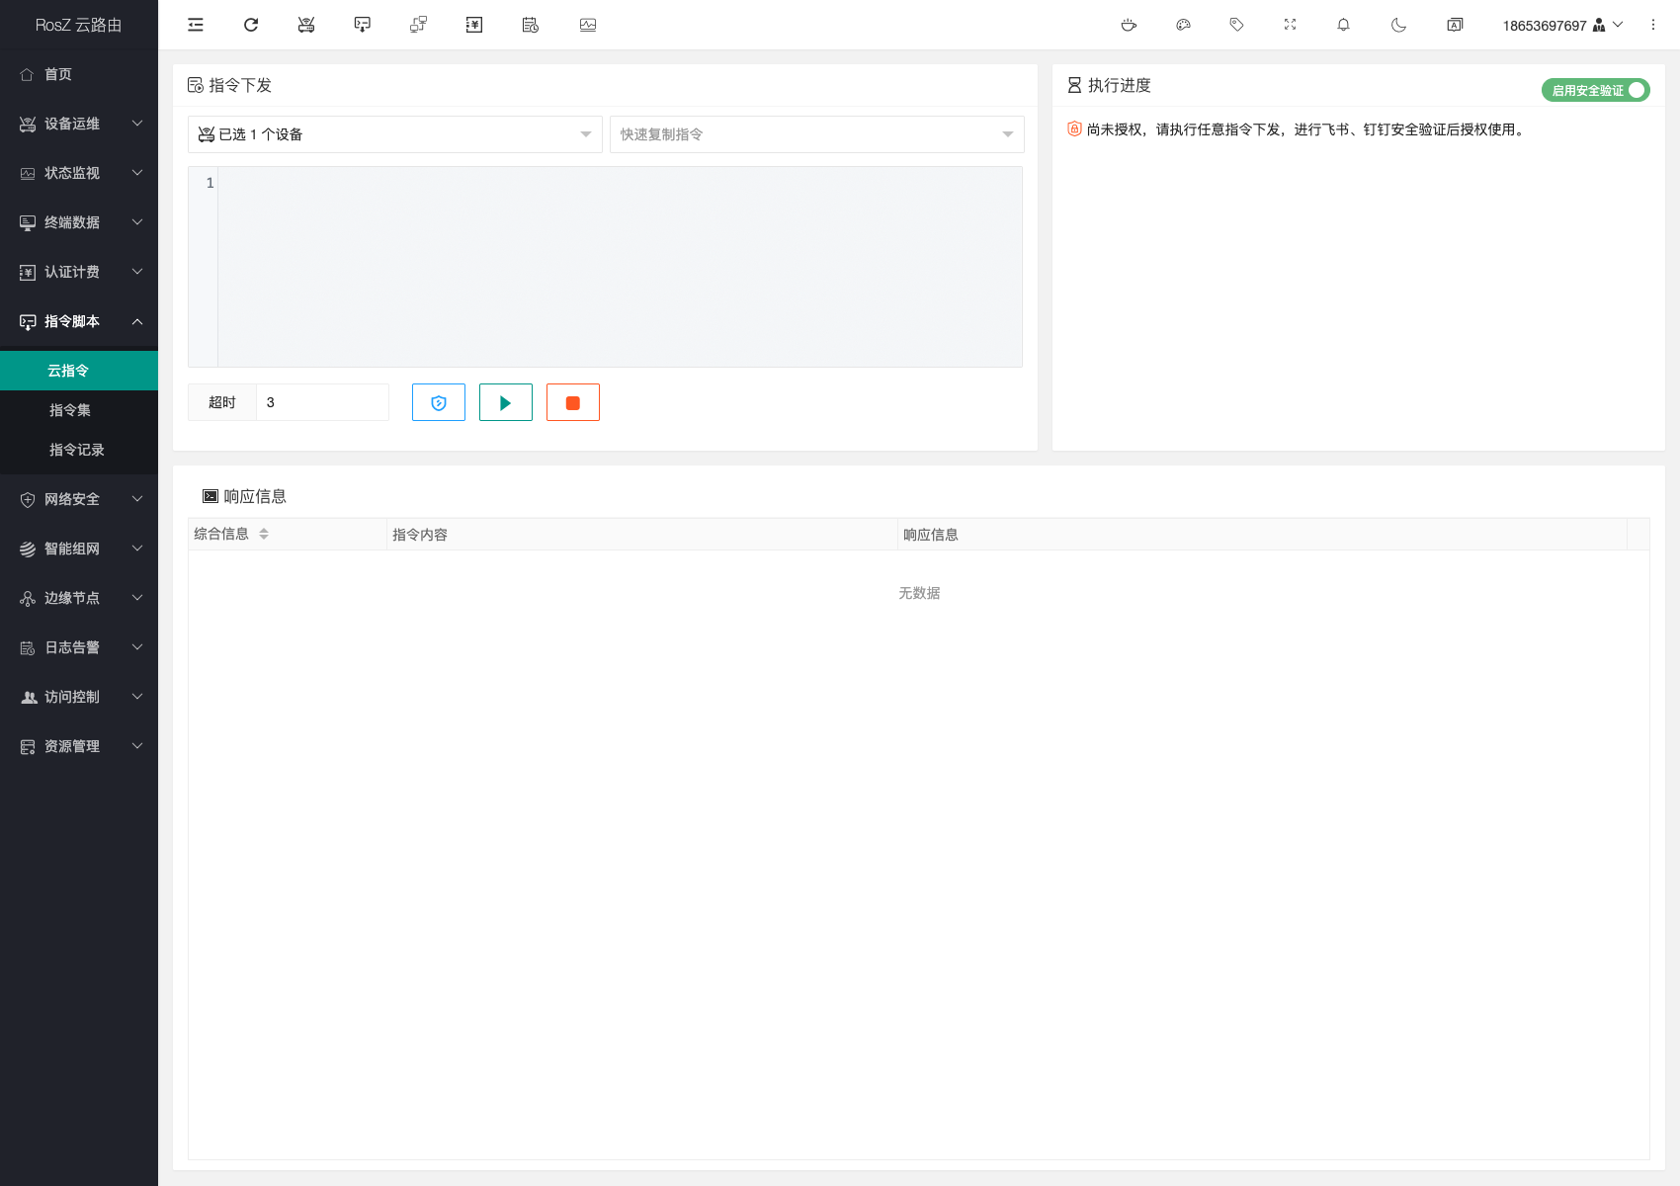Open the 指令集 submenu item
Image resolution: width=1680 pixels, height=1186 pixels.
click(70, 410)
